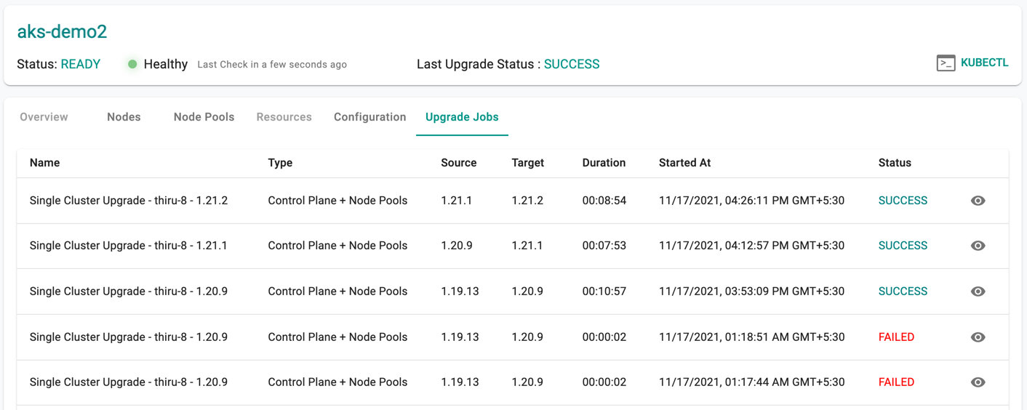Click the Name column header

44,163
